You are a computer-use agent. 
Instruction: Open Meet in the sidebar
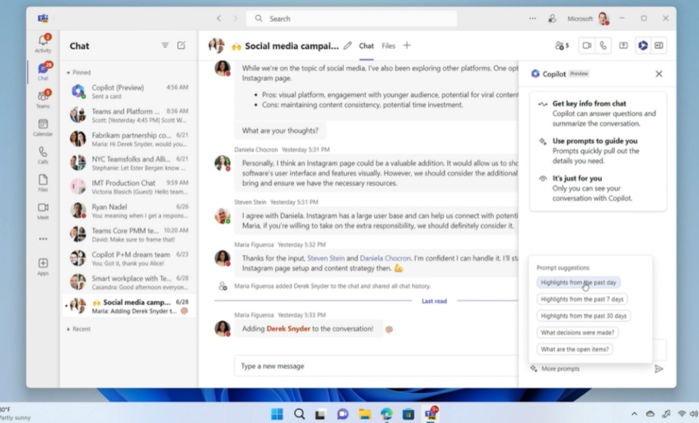[x=43, y=211]
